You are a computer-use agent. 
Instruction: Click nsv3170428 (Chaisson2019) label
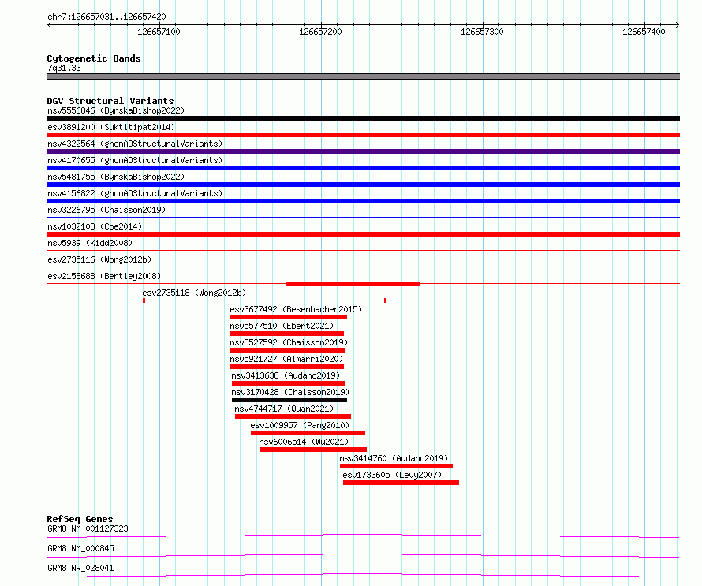290,392
